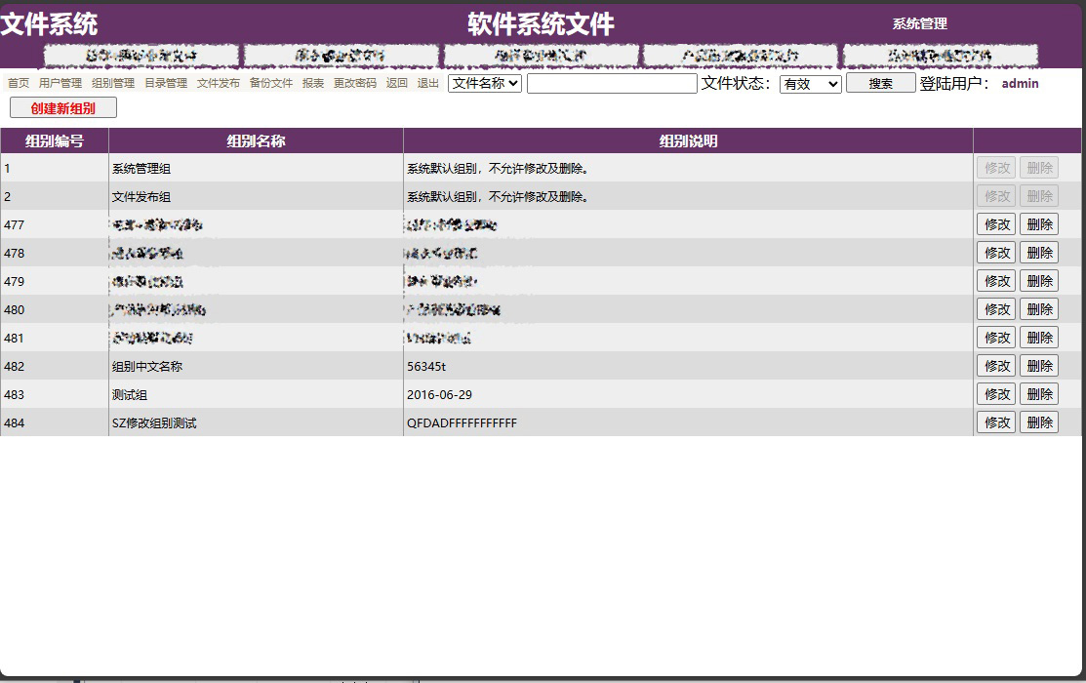Click the 文件系统 logo title
1086x683 pixels.
(49, 24)
